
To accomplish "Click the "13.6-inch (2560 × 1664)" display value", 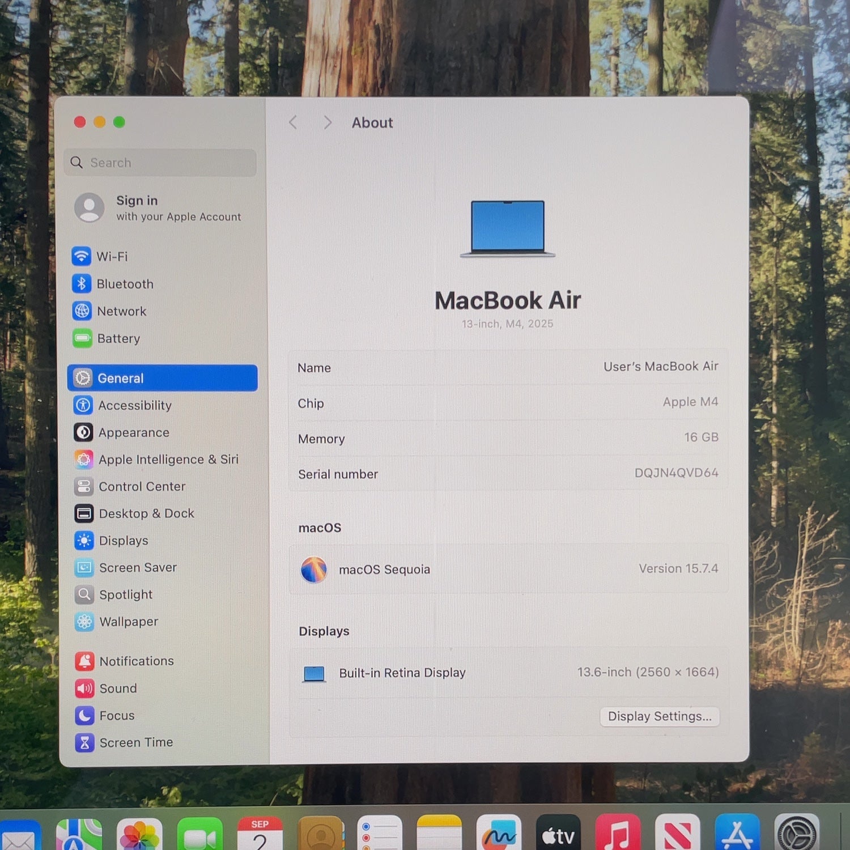I will coord(648,672).
